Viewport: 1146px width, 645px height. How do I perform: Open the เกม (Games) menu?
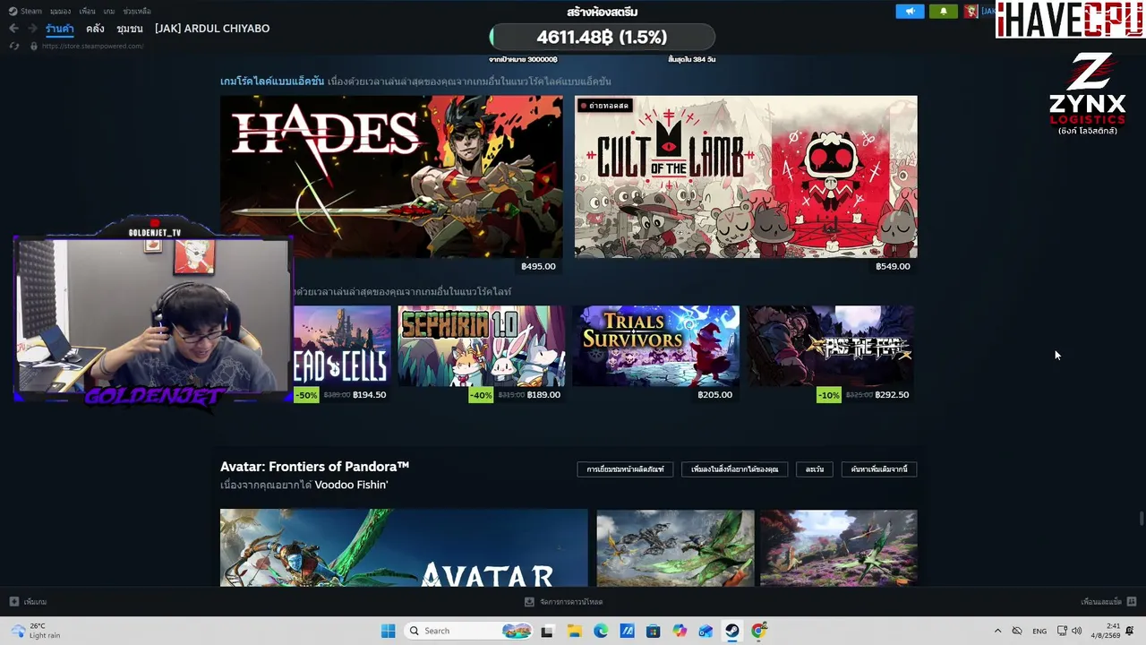tap(109, 12)
